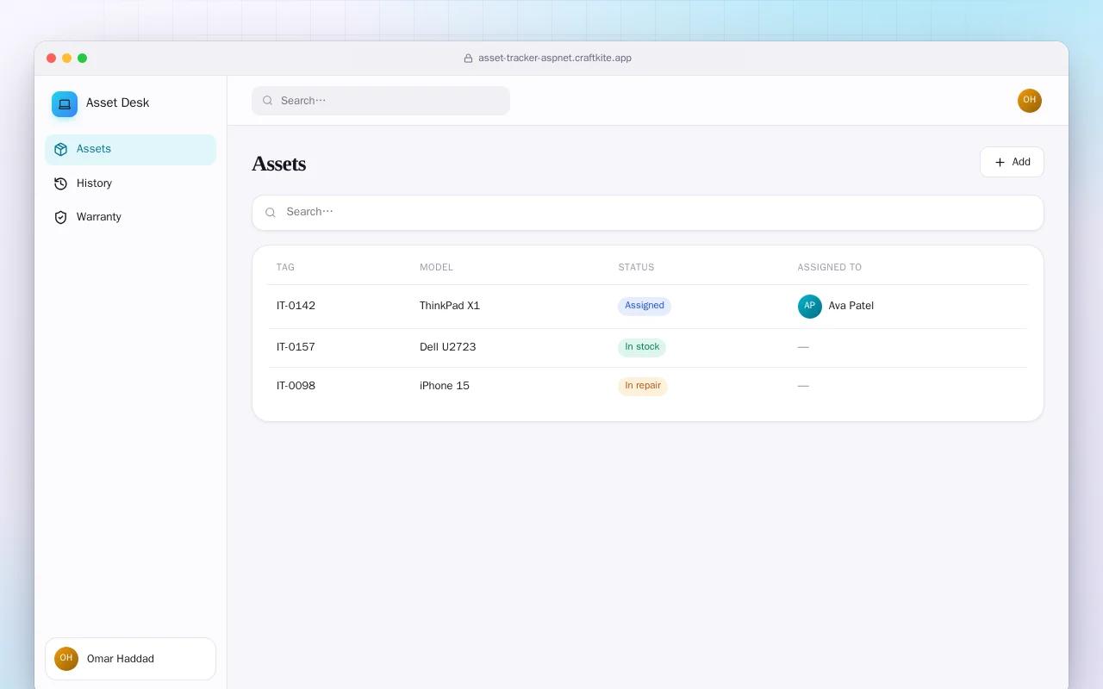Click the padlock icon in the address bar
The image size is (1103, 689).
coord(469,59)
